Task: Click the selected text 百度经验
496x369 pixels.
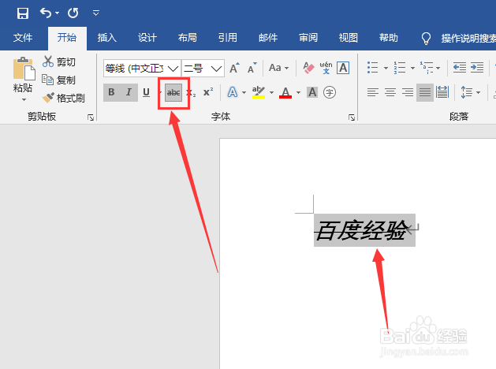Action: 362,230
